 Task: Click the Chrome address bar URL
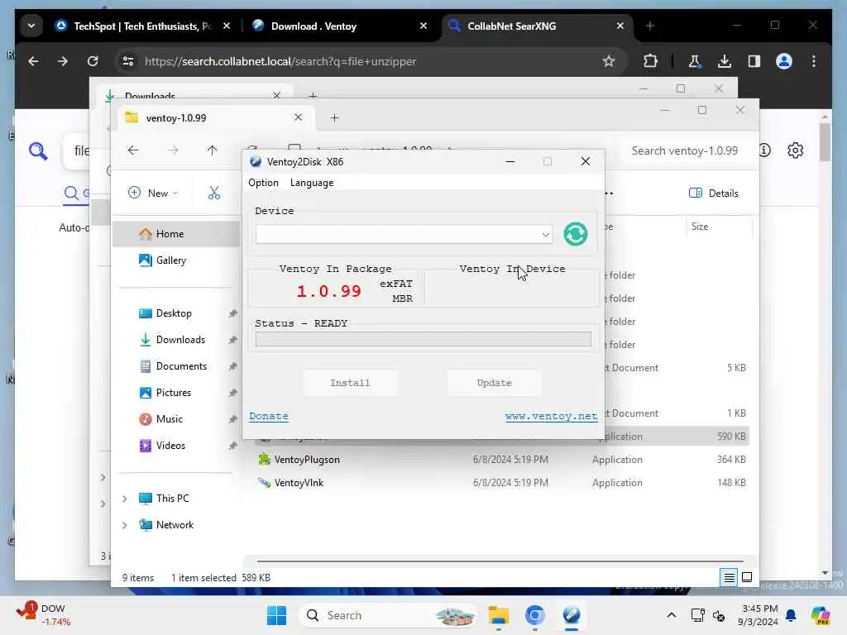coord(280,61)
